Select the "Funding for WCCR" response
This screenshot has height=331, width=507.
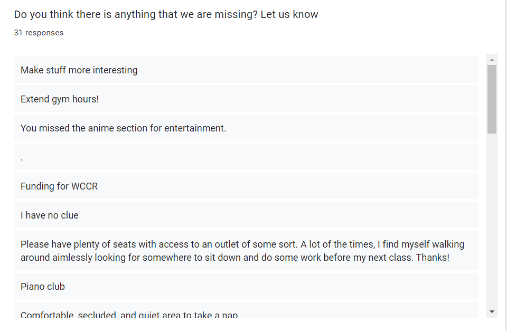pyautogui.click(x=246, y=186)
